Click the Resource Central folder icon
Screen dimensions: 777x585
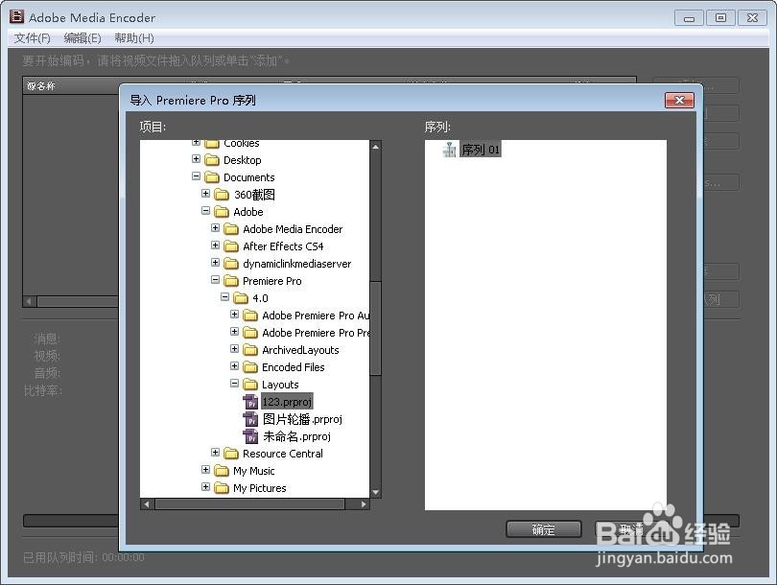[231, 454]
